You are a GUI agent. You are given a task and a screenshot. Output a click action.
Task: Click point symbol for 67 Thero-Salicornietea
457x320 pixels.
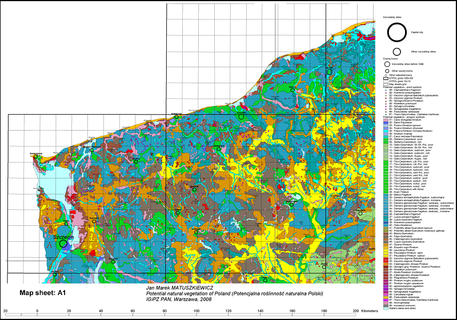pyautogui.click(x=386, y=115)
